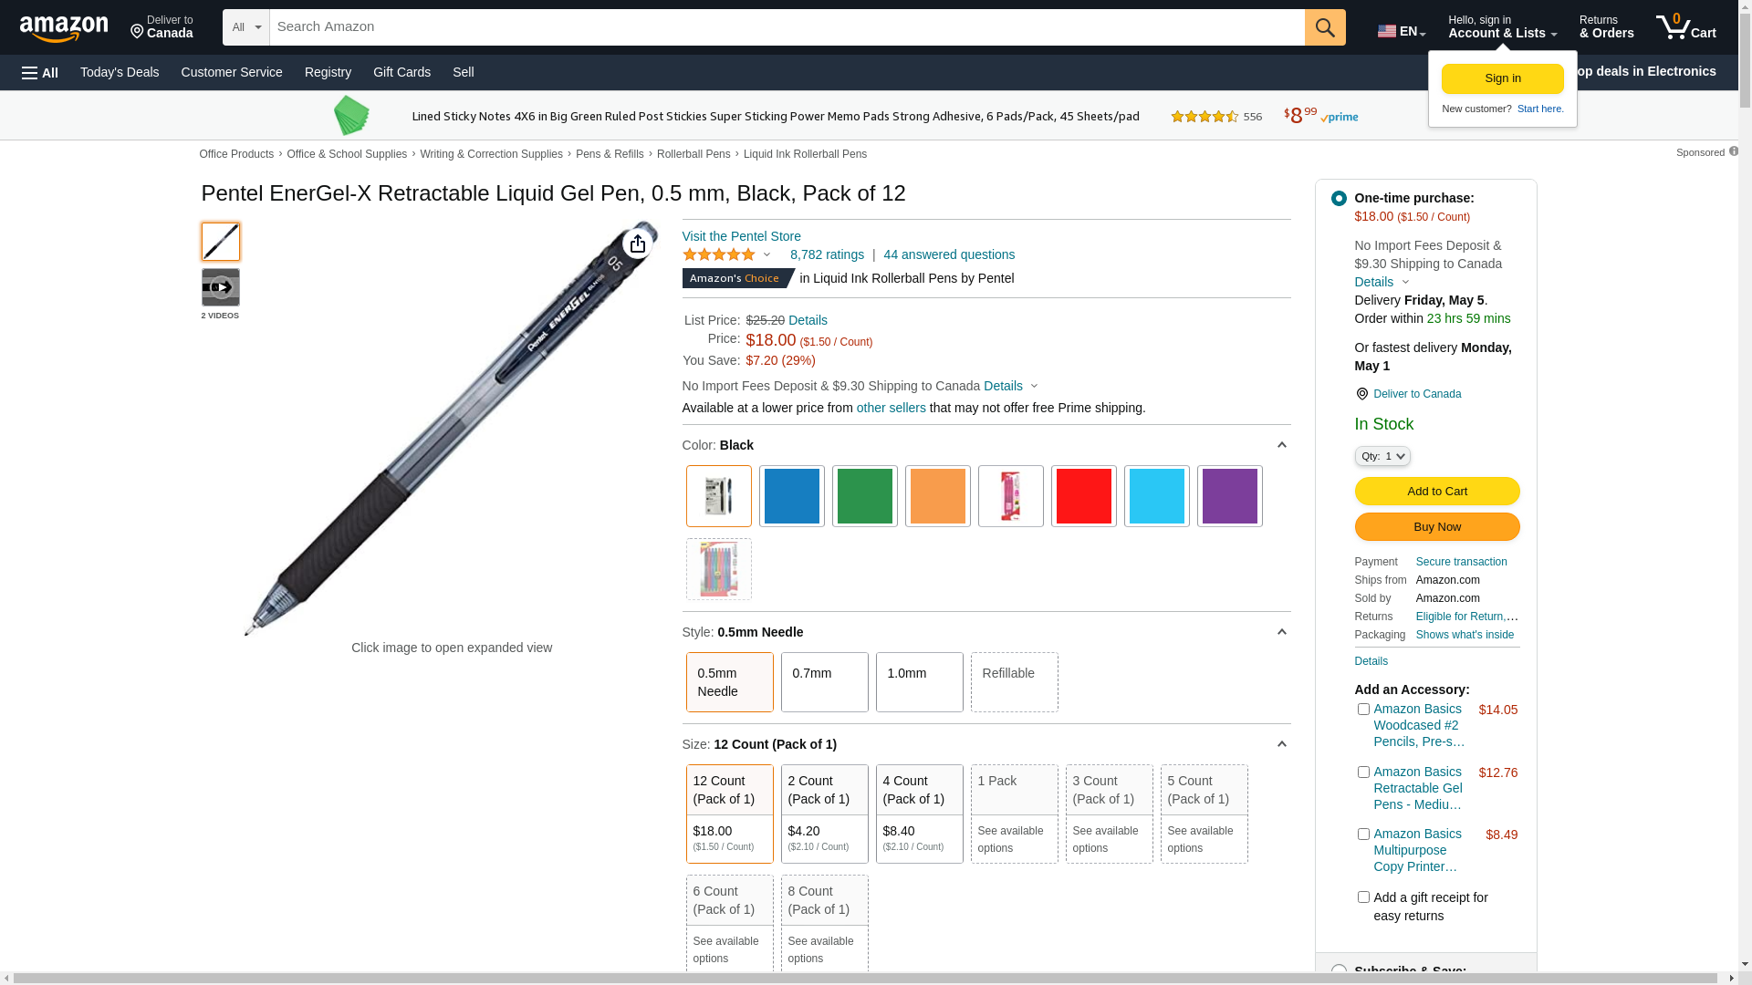
Task: Click the star rating popover arrow
Action: [766, 255]
